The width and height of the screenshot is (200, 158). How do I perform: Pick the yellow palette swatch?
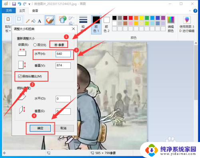coord(142,18)
